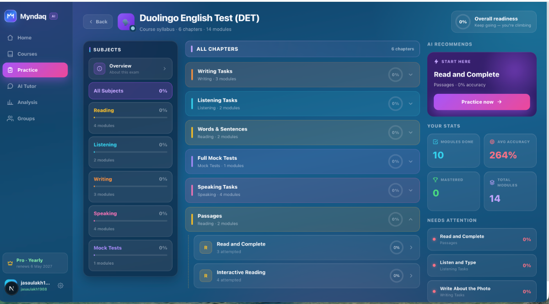This screenshot has height=304, width=549.
Task: Collapse the Passages chapter chevron
Action: coord(410,219)
